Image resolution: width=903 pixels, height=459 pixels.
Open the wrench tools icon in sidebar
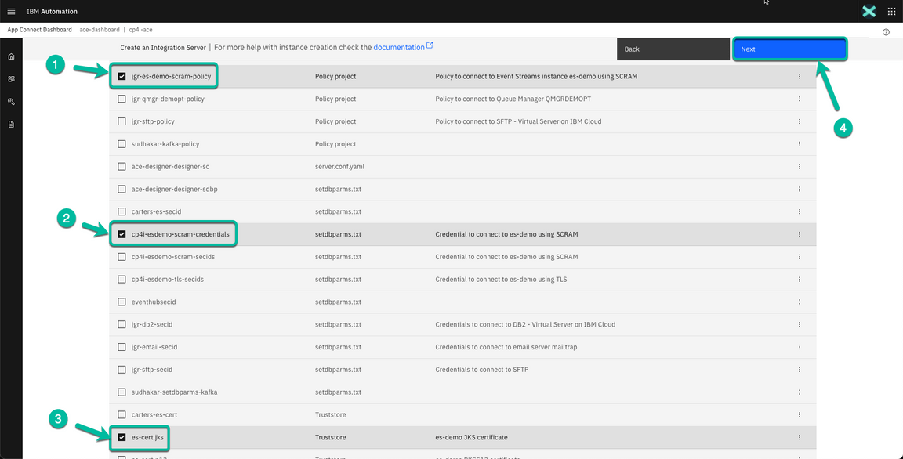(x=11, y=101)
